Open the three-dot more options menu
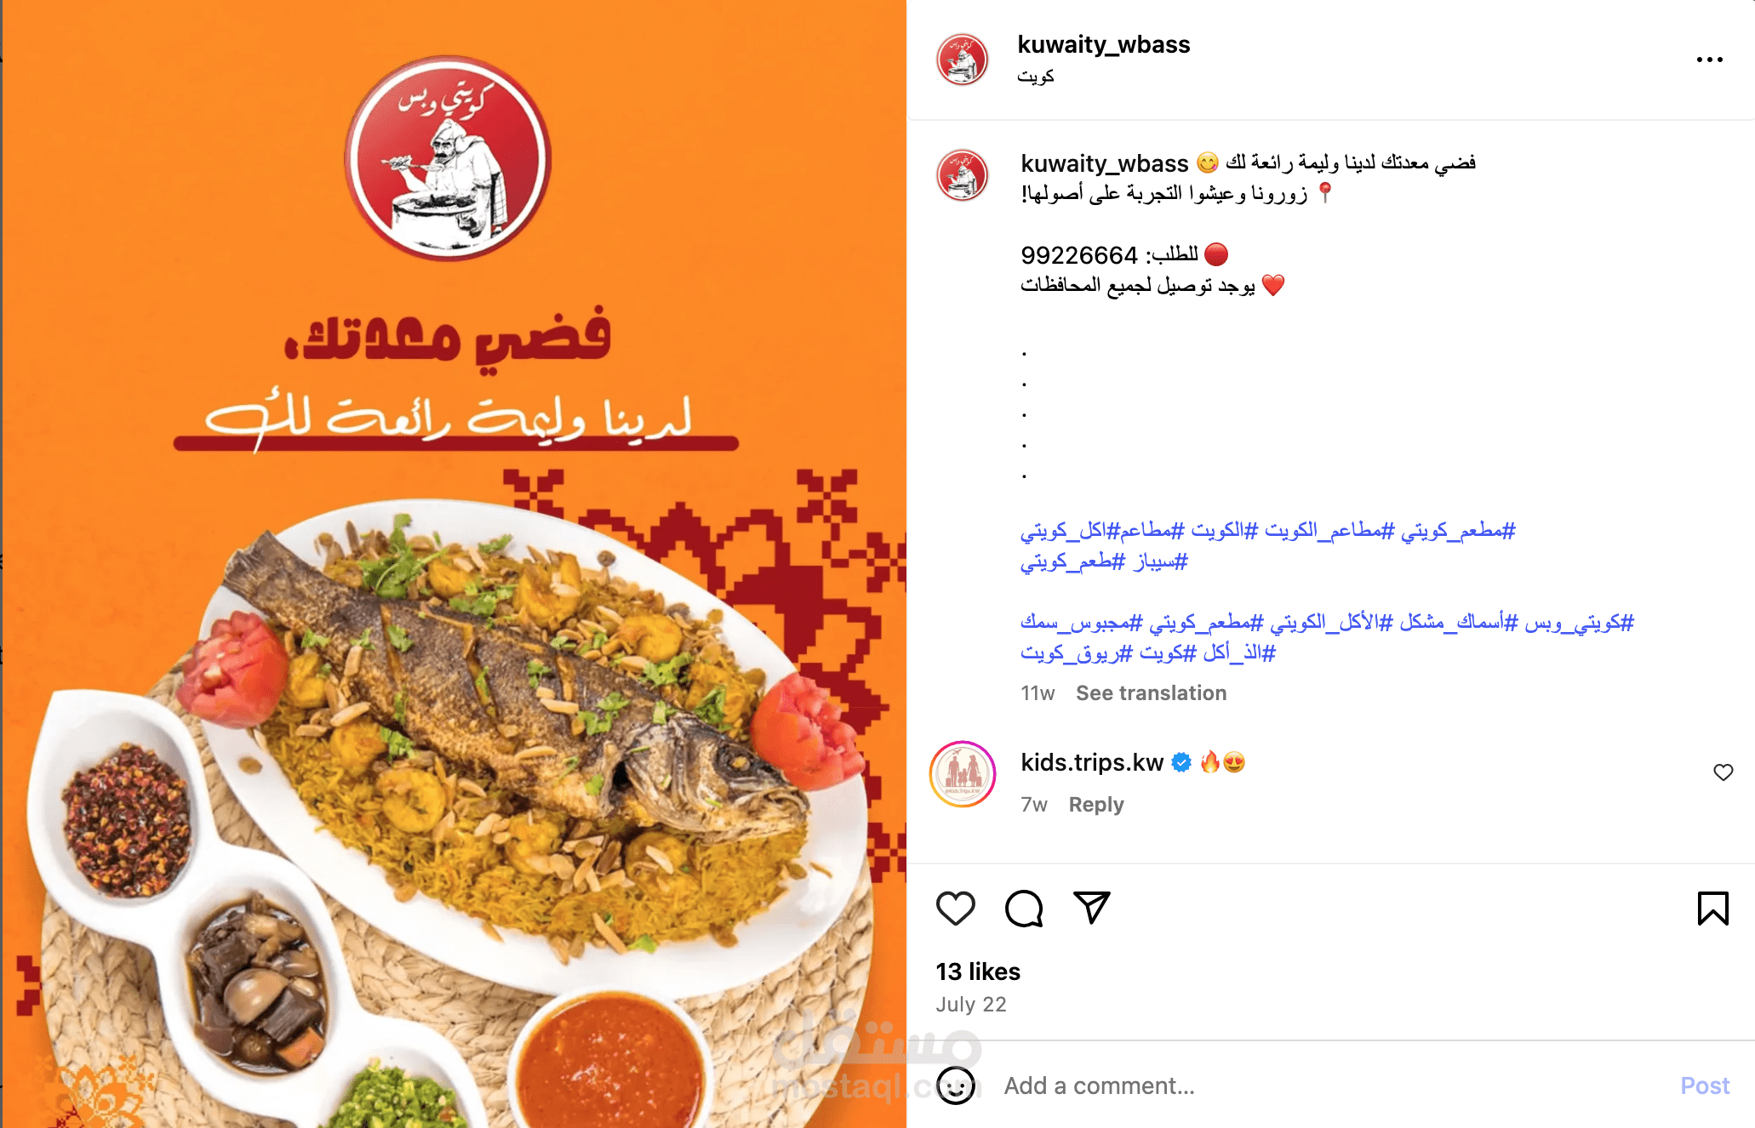1755x1128 pixels. [1709, 60]
